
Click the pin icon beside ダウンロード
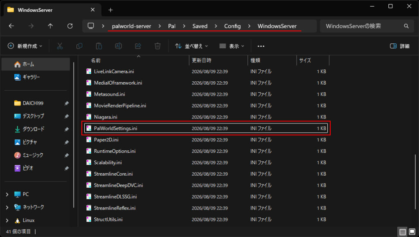[x=67, y=129]
